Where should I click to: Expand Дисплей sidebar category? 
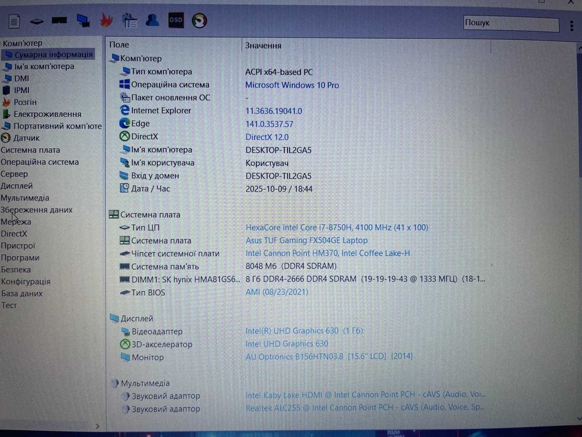pos(17,186)
